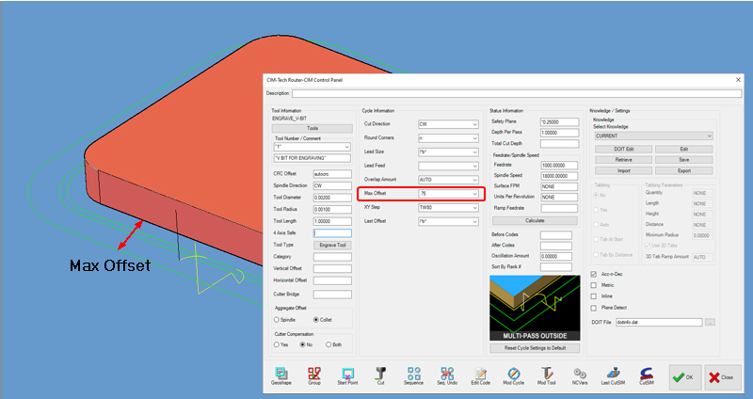
Task: Activate the Cut tool icon
Action: (381, 375)
